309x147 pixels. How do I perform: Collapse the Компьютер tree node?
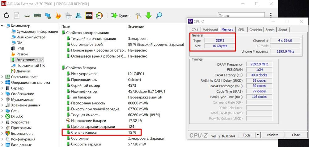click(x=2, y=26)
